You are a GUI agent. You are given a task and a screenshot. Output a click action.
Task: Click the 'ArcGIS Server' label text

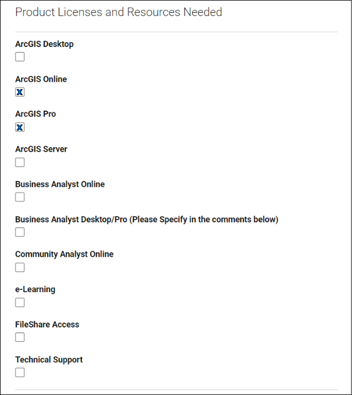[x=42, y=149]
